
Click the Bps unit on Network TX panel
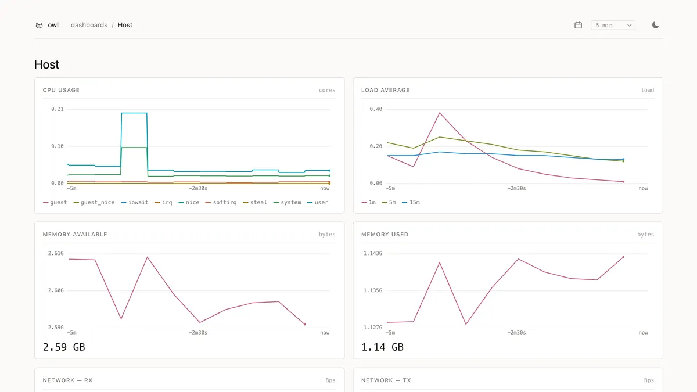click(x=649, y=380)
